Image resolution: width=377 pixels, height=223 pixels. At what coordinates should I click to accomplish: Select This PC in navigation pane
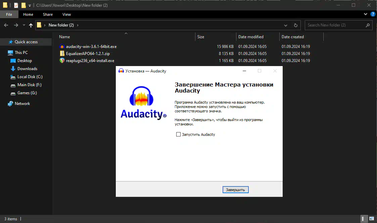(x=21, y=53)
